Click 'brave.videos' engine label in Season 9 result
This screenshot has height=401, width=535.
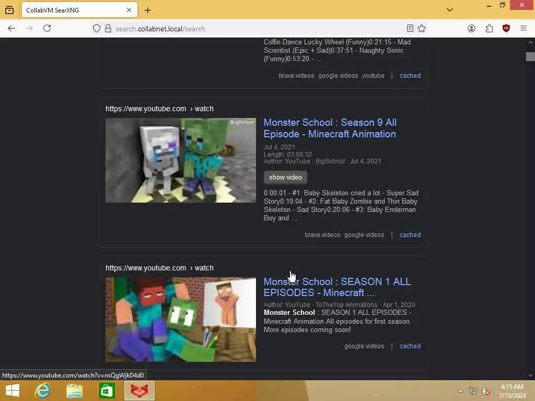(x=322, y=235)
